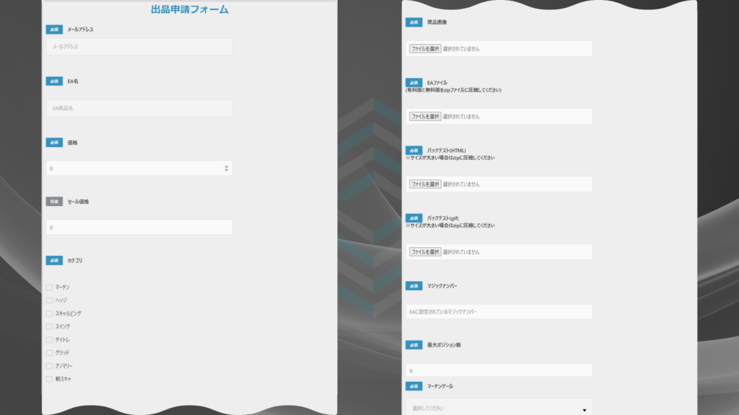
Task: Click the 最大ポジション数 input field
Action: pyautogui.click(x=498, y=370)
